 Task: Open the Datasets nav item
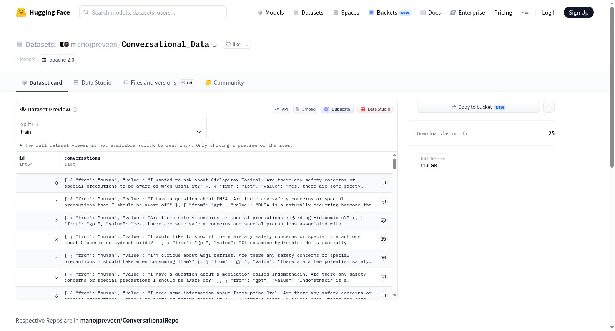point(309,13)
